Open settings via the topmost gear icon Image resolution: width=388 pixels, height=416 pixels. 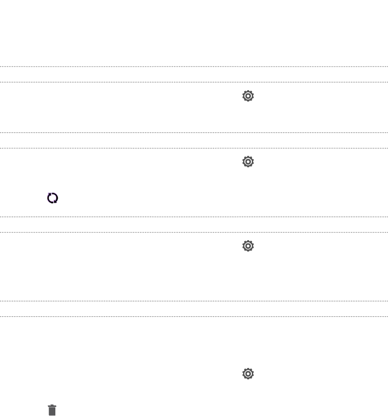(x=248, y=96)
